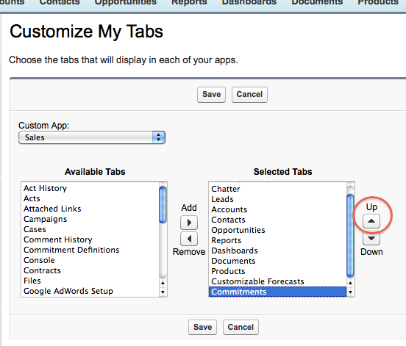Viewport: 406px width, 346px height.
Task: Select Commitment Definitions in Available Tabs
Action: pyautogui.click(x=71, y=250)
